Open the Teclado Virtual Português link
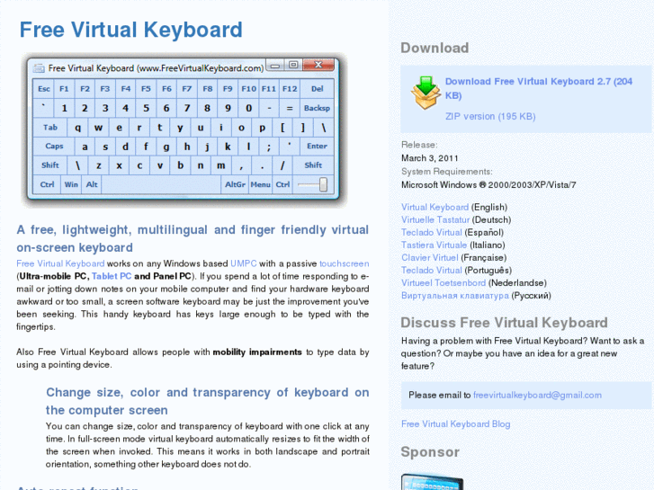Screen dimensions: 654x490 [432, 271]
